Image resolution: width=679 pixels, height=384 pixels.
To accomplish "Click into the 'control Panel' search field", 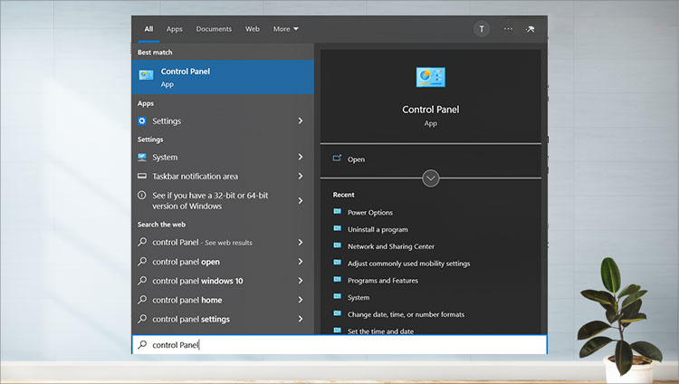I will tap(339, 344).
